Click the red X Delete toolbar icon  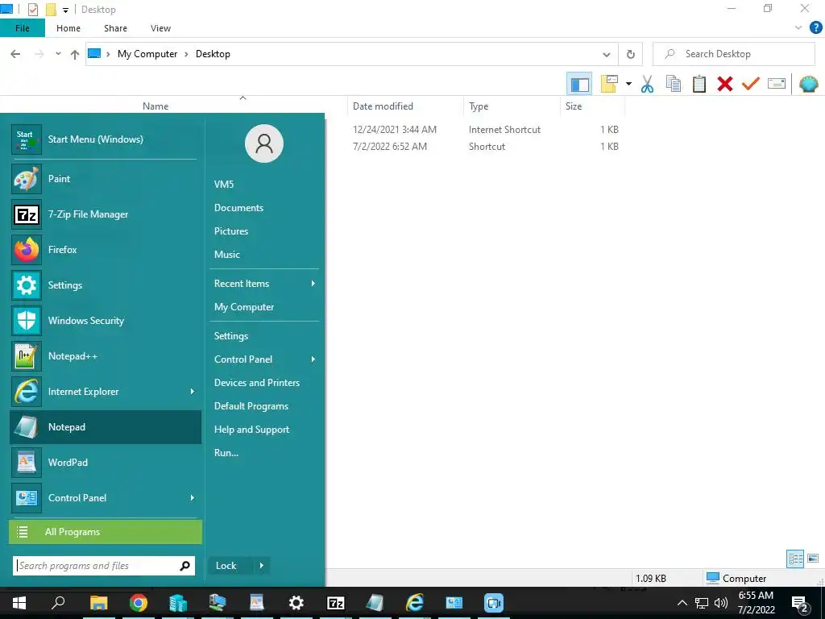[x=725, y=84]
